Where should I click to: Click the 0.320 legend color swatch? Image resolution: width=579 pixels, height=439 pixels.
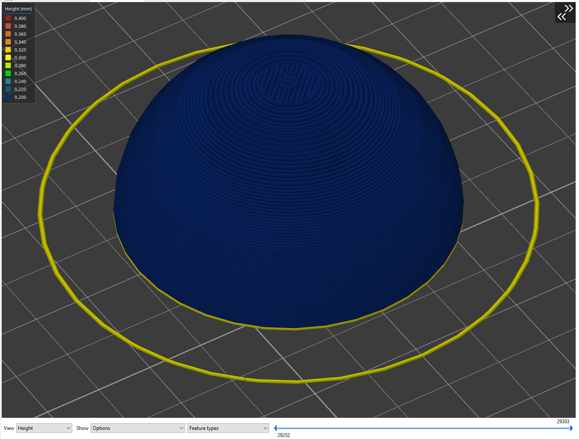(x=8, y=50)
